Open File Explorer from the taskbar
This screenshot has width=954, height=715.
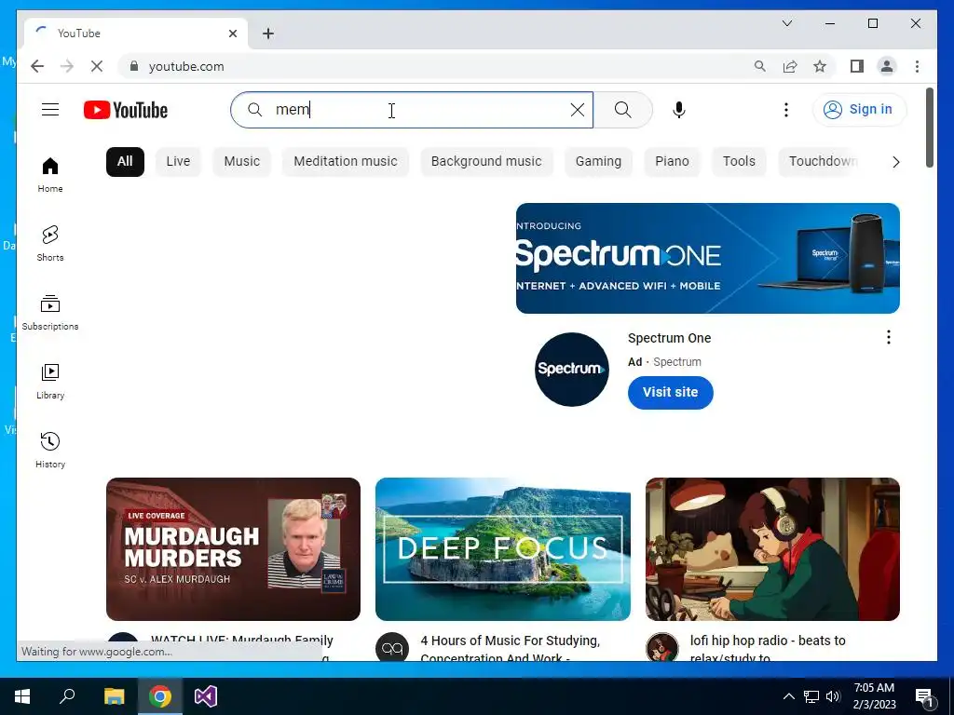click(115, 696)
